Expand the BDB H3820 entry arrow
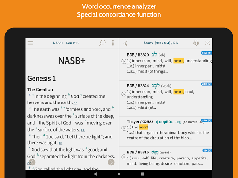 click(124, 61)
